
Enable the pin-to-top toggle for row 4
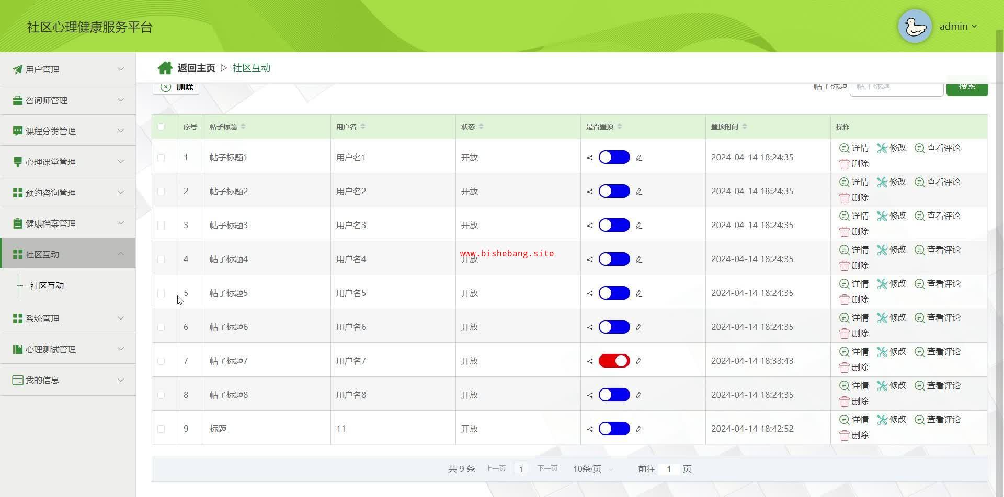614,259
